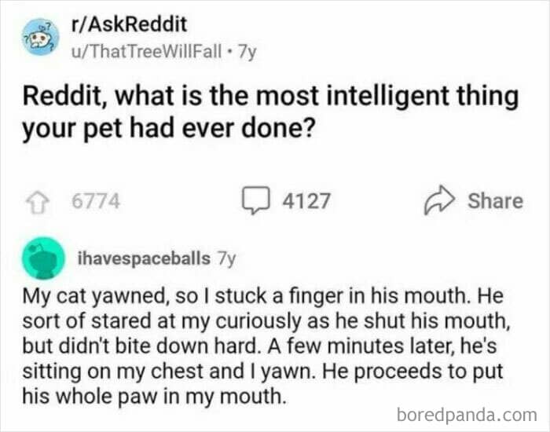The image size is (550, 432).
Task: Open the post title about intelligent pets
Action: tap(270, 112)
